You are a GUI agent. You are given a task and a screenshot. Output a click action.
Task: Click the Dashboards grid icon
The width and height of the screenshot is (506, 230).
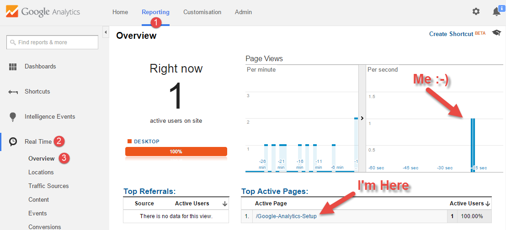[x=13, y=67]
